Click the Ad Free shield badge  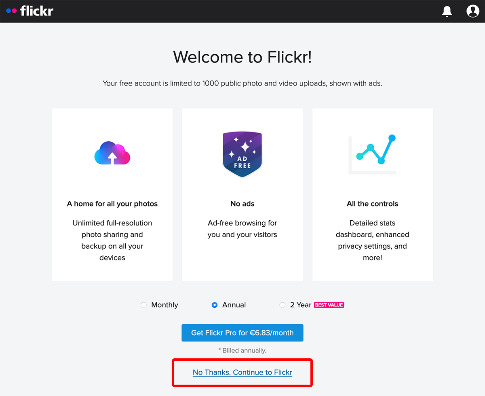242,154
